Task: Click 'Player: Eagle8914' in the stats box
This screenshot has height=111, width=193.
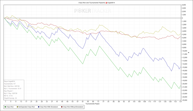Action: [x=9, y=81]
